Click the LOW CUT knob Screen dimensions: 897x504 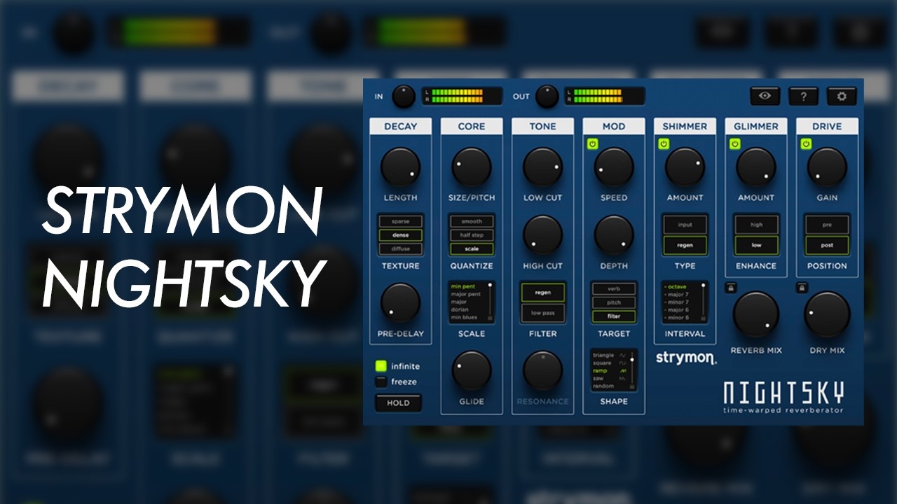click(x=543, y=167)
